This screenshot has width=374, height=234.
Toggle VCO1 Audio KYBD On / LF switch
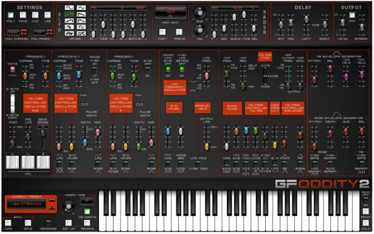(x=95, y=70)
